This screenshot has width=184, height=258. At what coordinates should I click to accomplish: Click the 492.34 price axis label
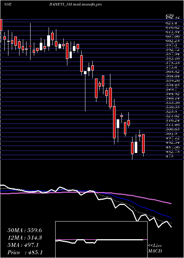tap(173, 143)
